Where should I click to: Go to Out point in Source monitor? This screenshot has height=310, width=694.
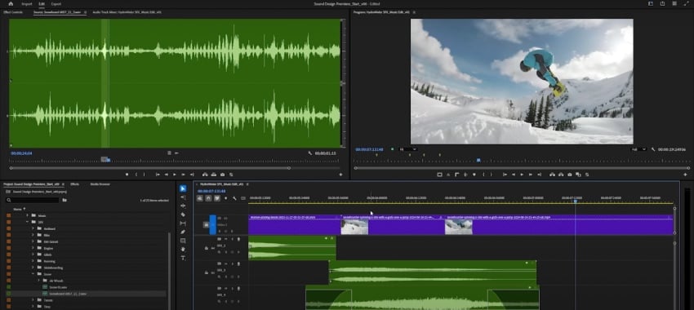pos(192,175)
